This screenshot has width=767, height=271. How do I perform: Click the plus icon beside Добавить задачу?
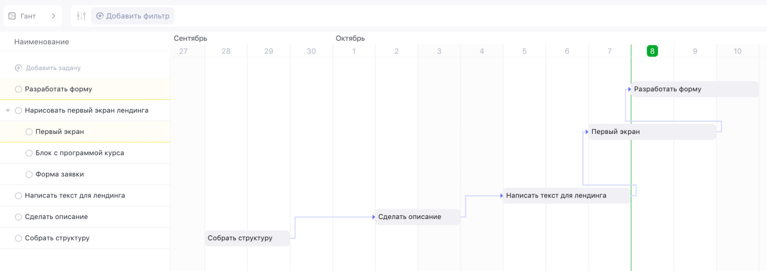tap(18, 68)
